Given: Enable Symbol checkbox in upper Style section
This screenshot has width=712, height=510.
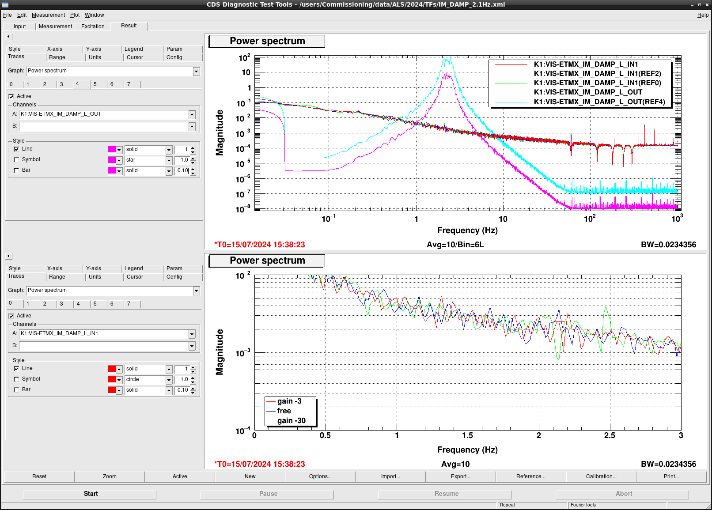Looking at the screenshot, I should coord(16,160).
